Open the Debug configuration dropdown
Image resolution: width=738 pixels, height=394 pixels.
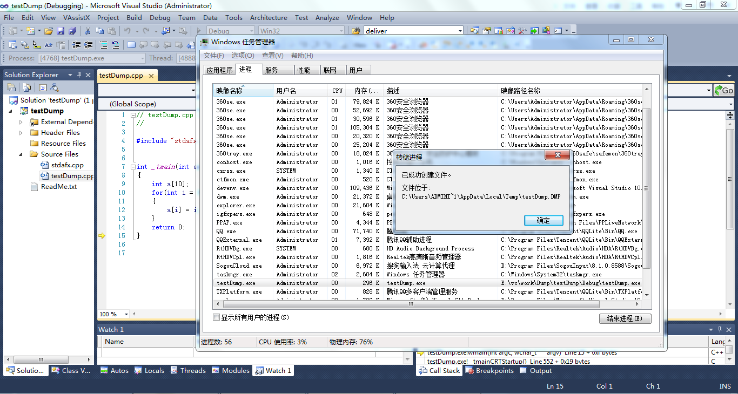[250, 31]
